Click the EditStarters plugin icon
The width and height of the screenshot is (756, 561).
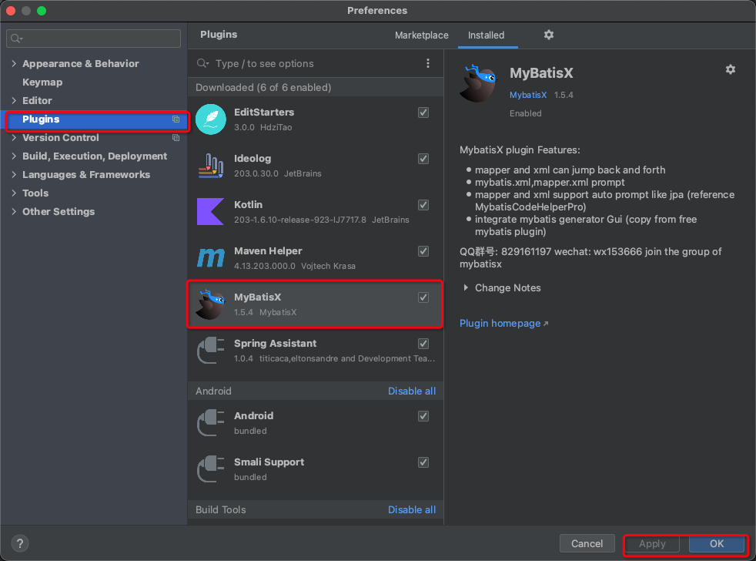tap(211, 119)
